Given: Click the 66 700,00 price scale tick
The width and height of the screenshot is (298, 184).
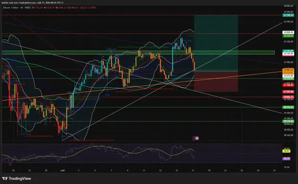Looking at the screenshot, I should point(288,22).
